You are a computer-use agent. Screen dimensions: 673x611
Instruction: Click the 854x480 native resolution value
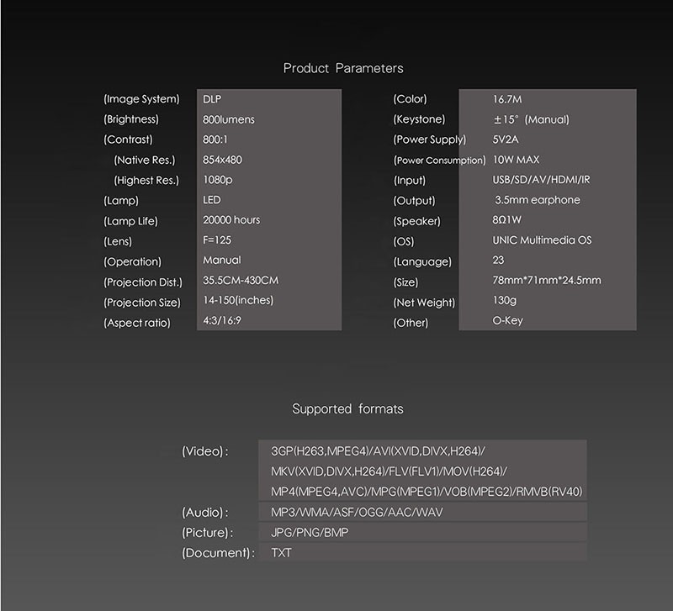223,160
